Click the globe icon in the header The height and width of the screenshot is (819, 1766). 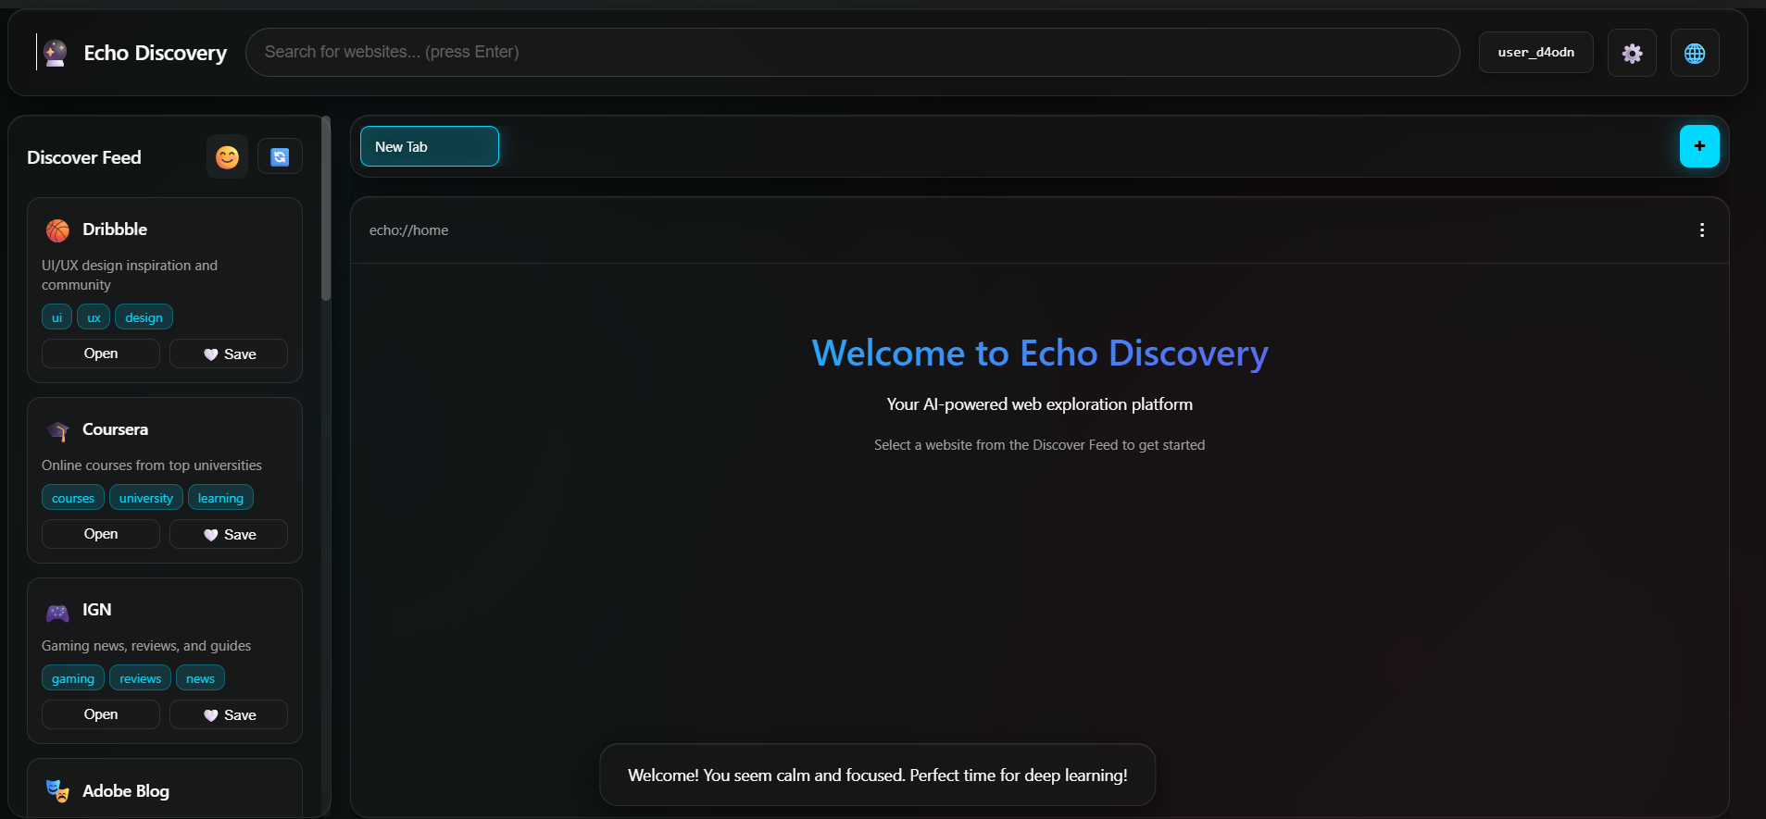pyautogui.click(x=1695, y=53)
